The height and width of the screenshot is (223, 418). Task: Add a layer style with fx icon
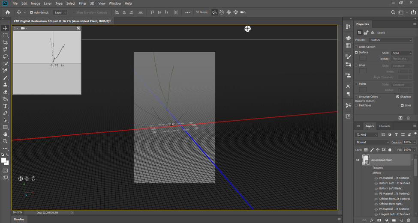click(372, 220)
